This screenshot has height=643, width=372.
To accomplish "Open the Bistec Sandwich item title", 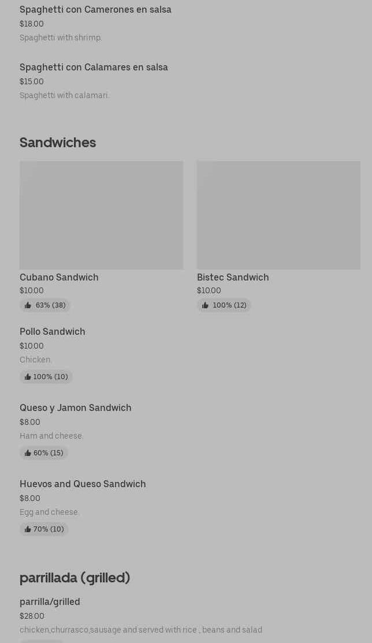I will tap(233, 278).
